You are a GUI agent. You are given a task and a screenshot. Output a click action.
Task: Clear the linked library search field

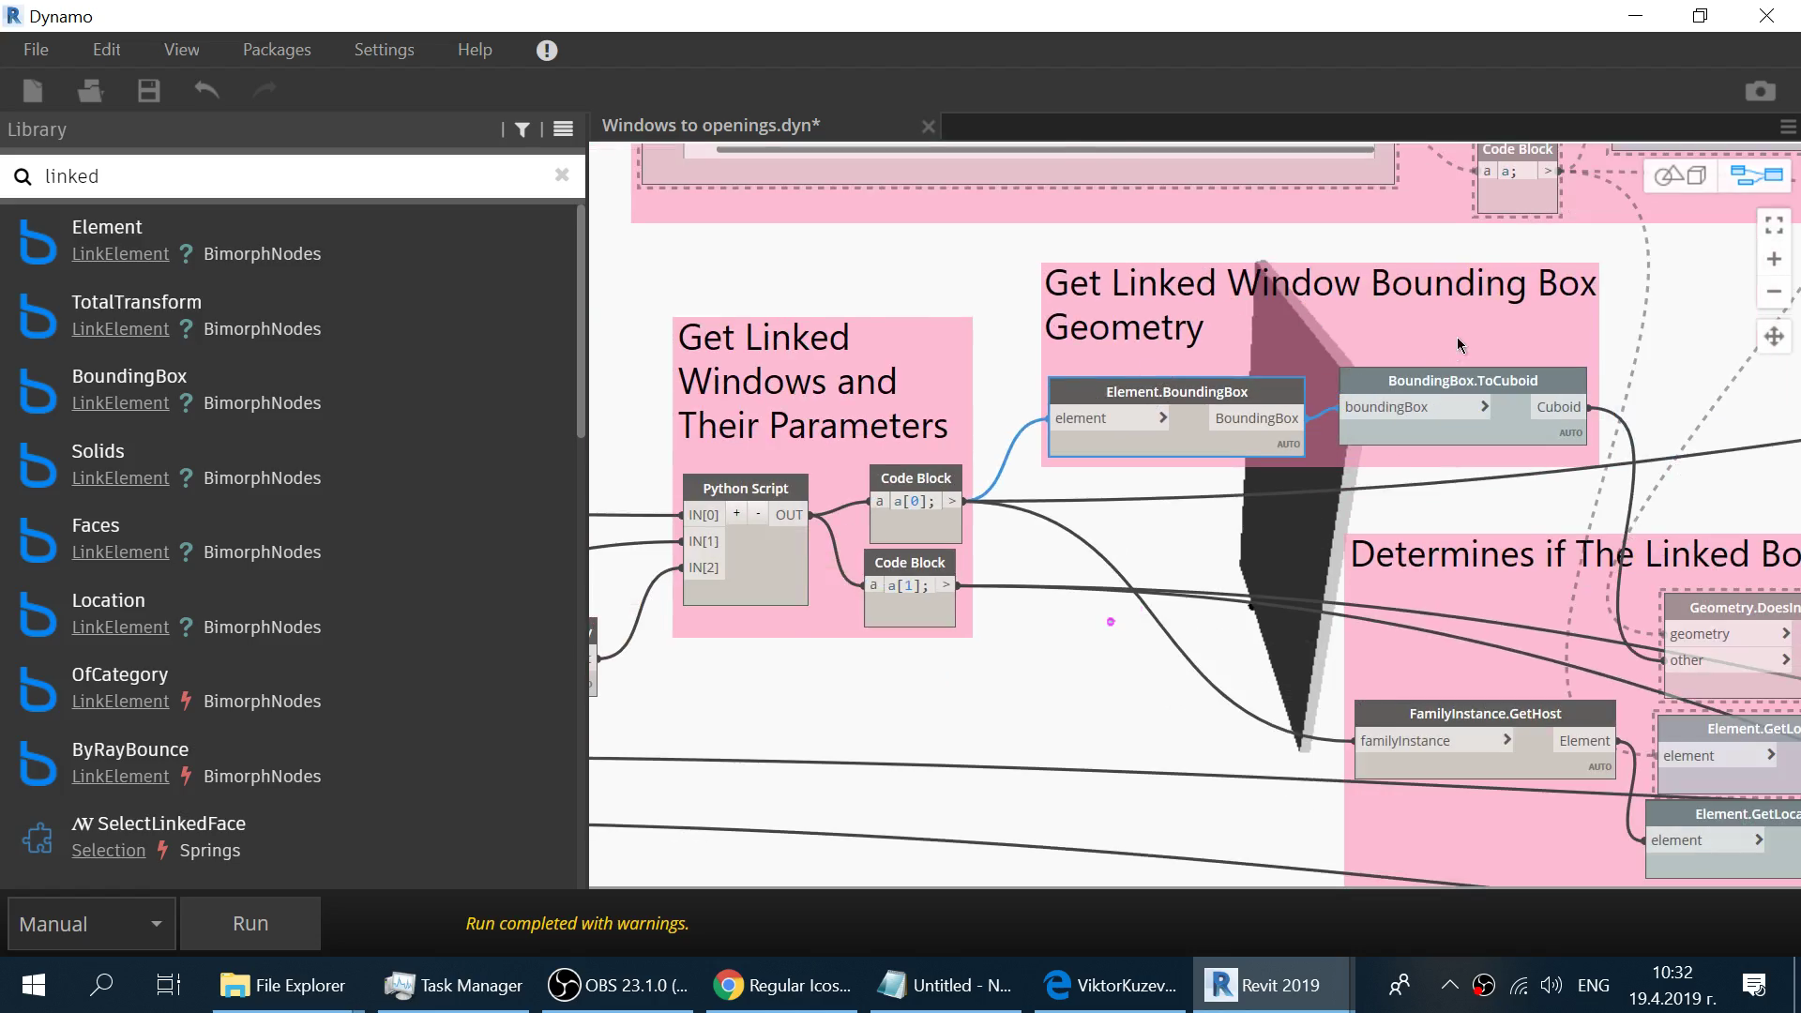coord(562,175)
